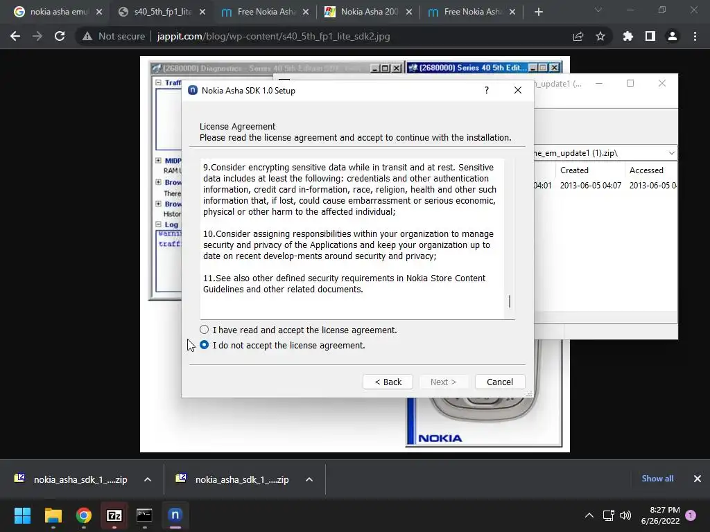
Task: Switch to last 'Free Nokia Asha' tab
Action: 471,12
